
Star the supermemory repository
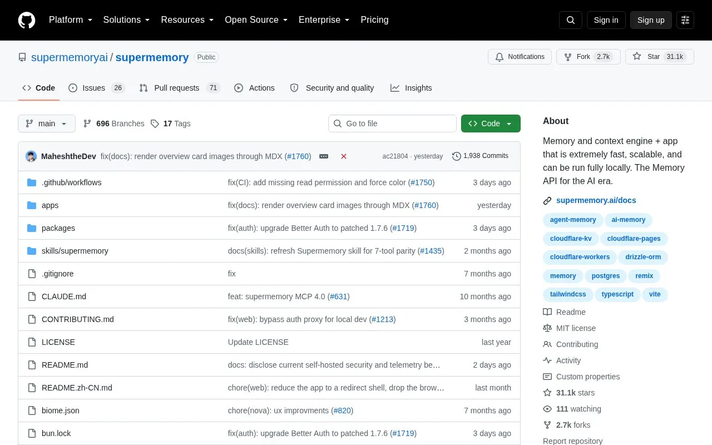click(660, 57)
